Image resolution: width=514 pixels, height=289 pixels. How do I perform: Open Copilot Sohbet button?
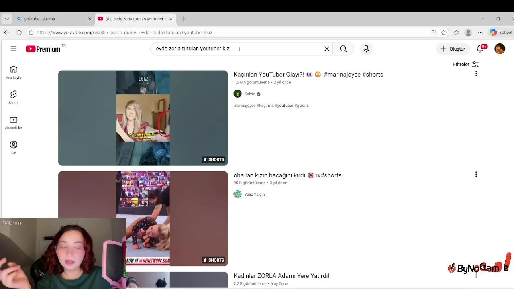tap(501, 33)
